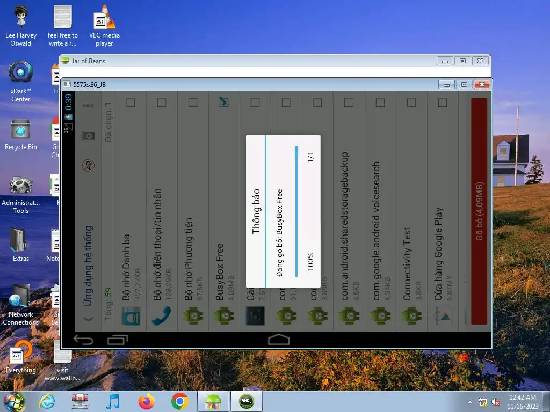Tap the Android home navigation button
Screen dimensions: 550x412
point(279,340)
